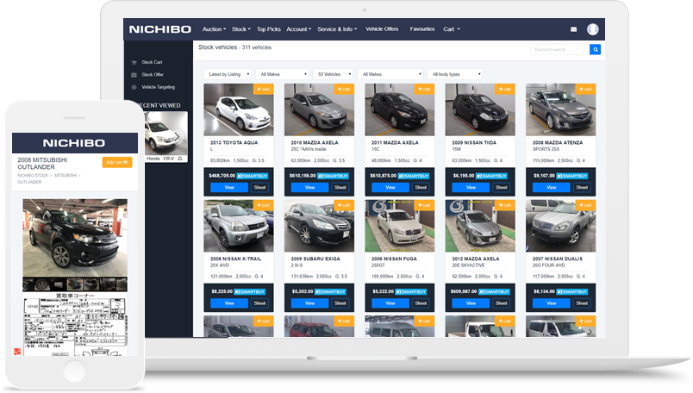Open the Service & Info dropdown menu
The width and height of the screenshot is (693, 393).
(337, 29)
